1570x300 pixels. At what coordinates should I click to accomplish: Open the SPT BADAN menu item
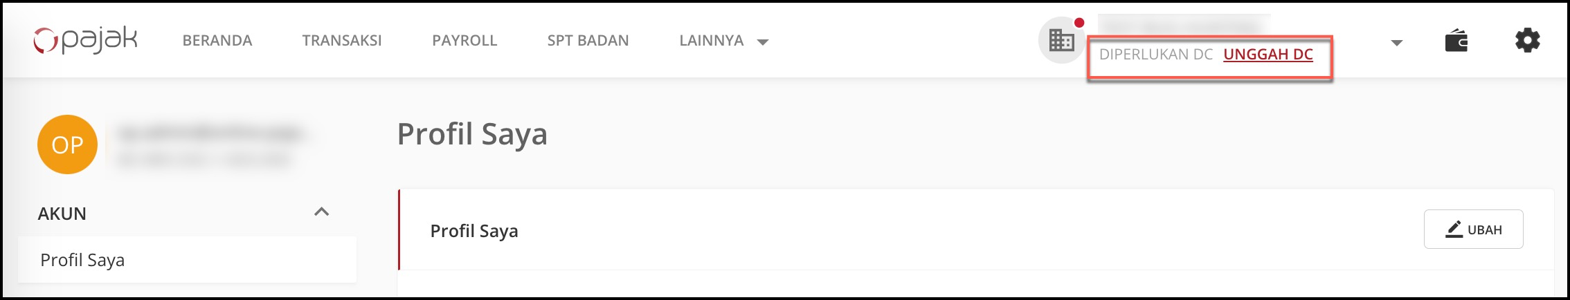(x=588, y=41)
